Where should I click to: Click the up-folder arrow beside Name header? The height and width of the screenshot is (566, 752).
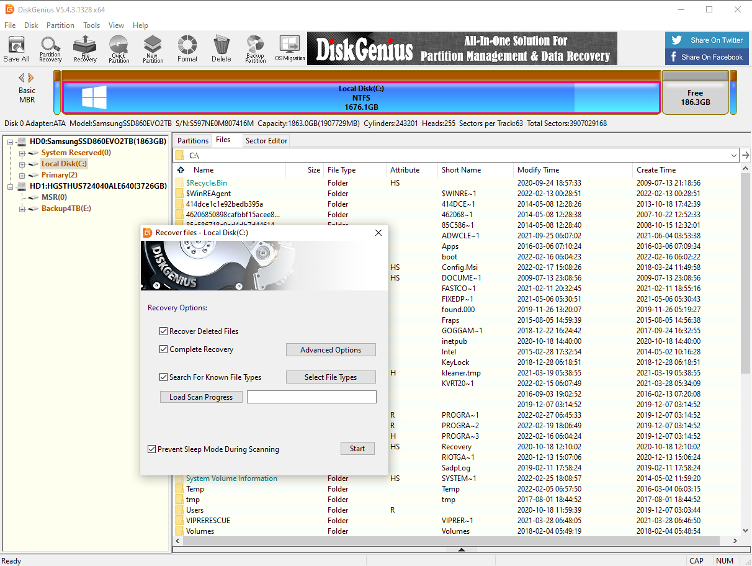181,170
